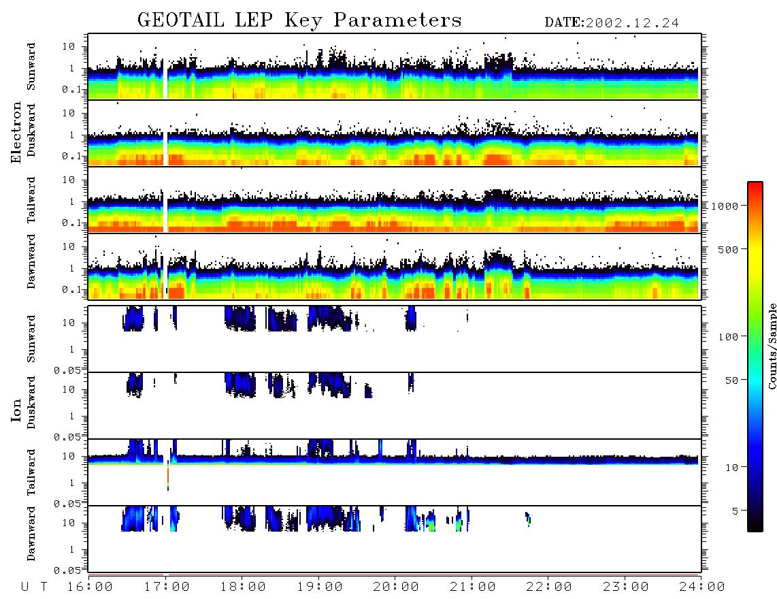This screenshot has height=599, width=777.
Task: Click the '1000' color bar label
Action: [725, 206]
